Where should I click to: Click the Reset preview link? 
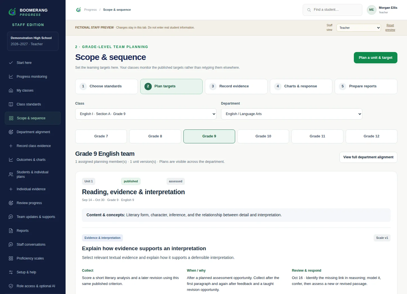point(390,28)
